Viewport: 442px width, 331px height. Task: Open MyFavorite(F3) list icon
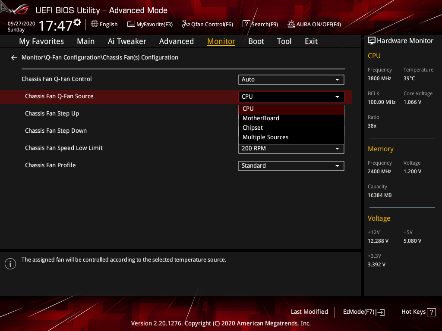[131, 24]
